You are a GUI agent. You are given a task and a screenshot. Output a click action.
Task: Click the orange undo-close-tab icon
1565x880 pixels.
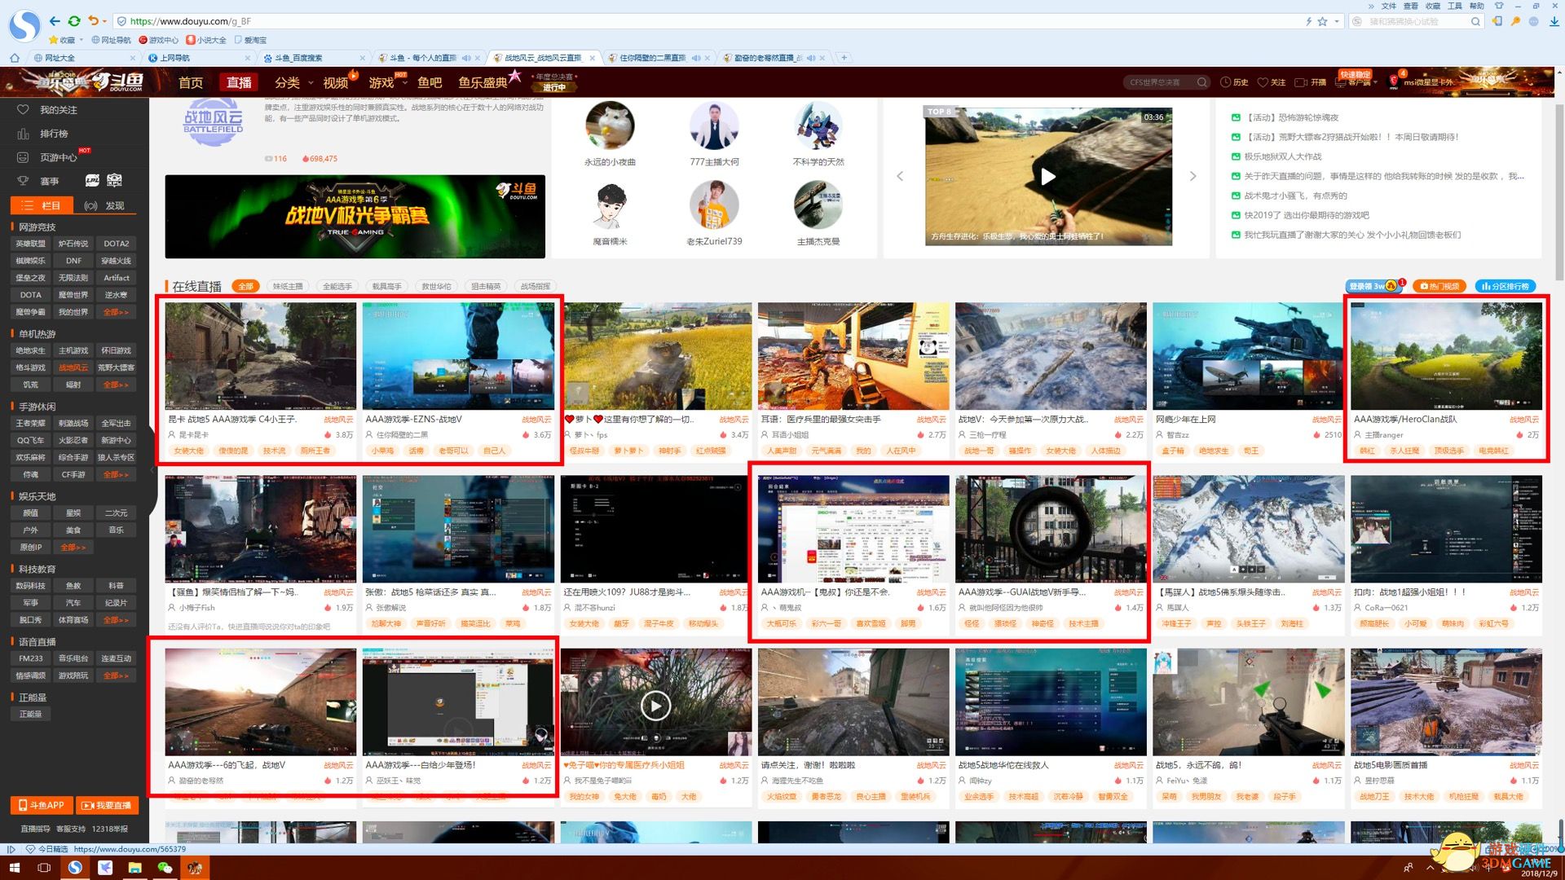tap(93, 21)
